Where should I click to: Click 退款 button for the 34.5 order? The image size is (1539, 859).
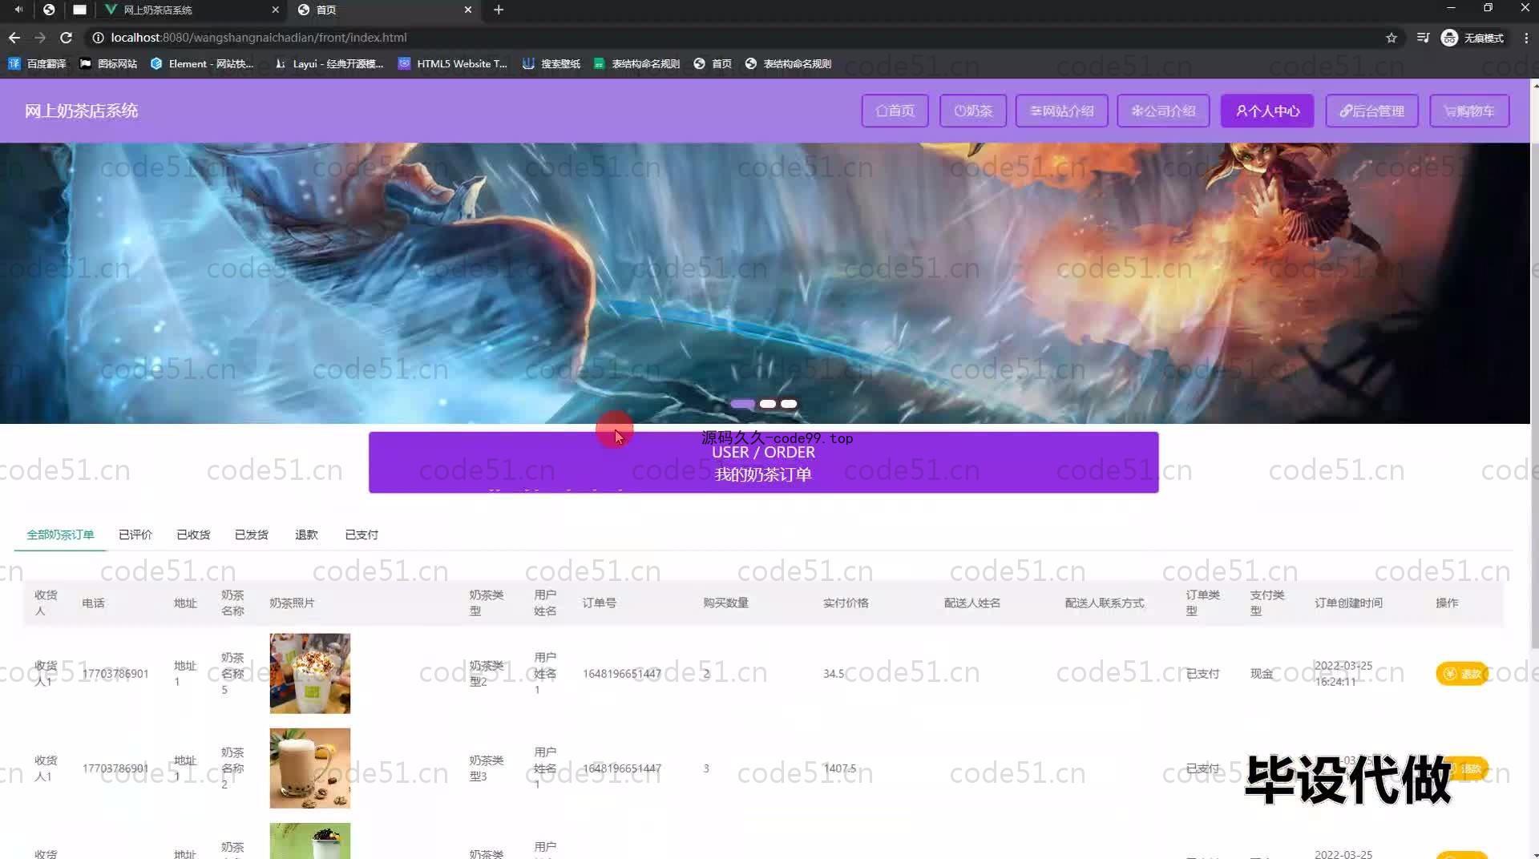click(1462, 673)
